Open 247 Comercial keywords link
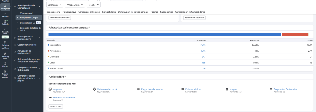This screenshot has height=112, width=316. click(x=204, y=57)
